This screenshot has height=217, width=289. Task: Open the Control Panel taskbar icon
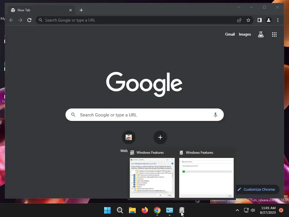[169, 210]
